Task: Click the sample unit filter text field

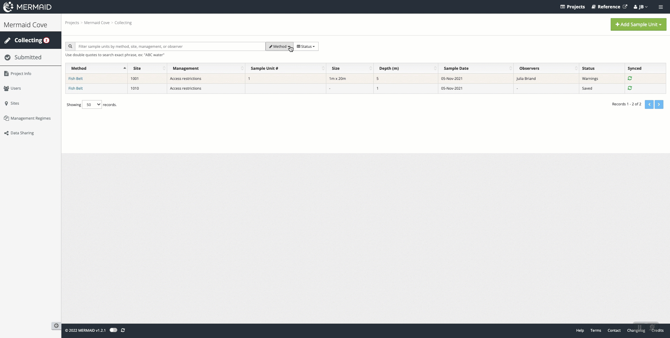Action: [x=170, y=46]
